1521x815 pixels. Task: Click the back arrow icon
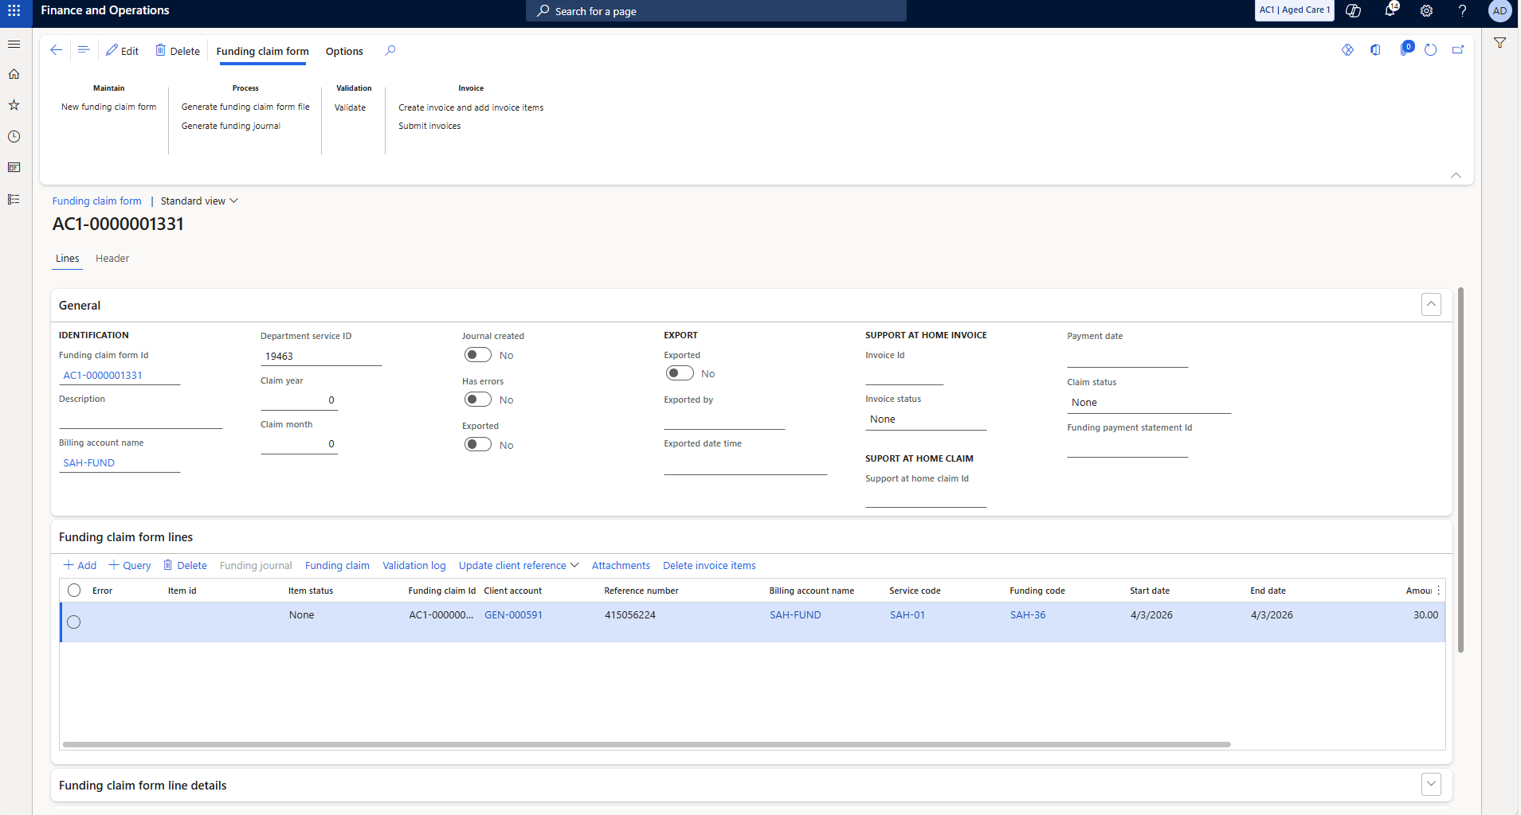(56, 50)
